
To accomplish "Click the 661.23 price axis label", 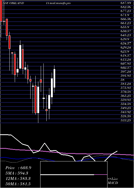I will tap(126, 23).
